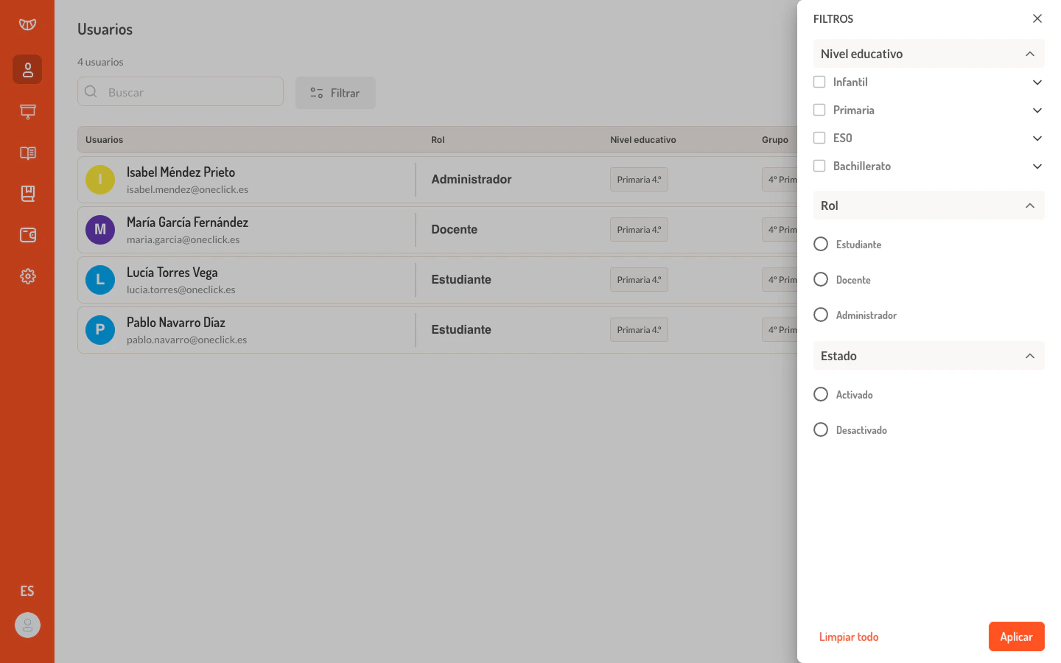Check the Bachillerato checkbox

(819, 166)
